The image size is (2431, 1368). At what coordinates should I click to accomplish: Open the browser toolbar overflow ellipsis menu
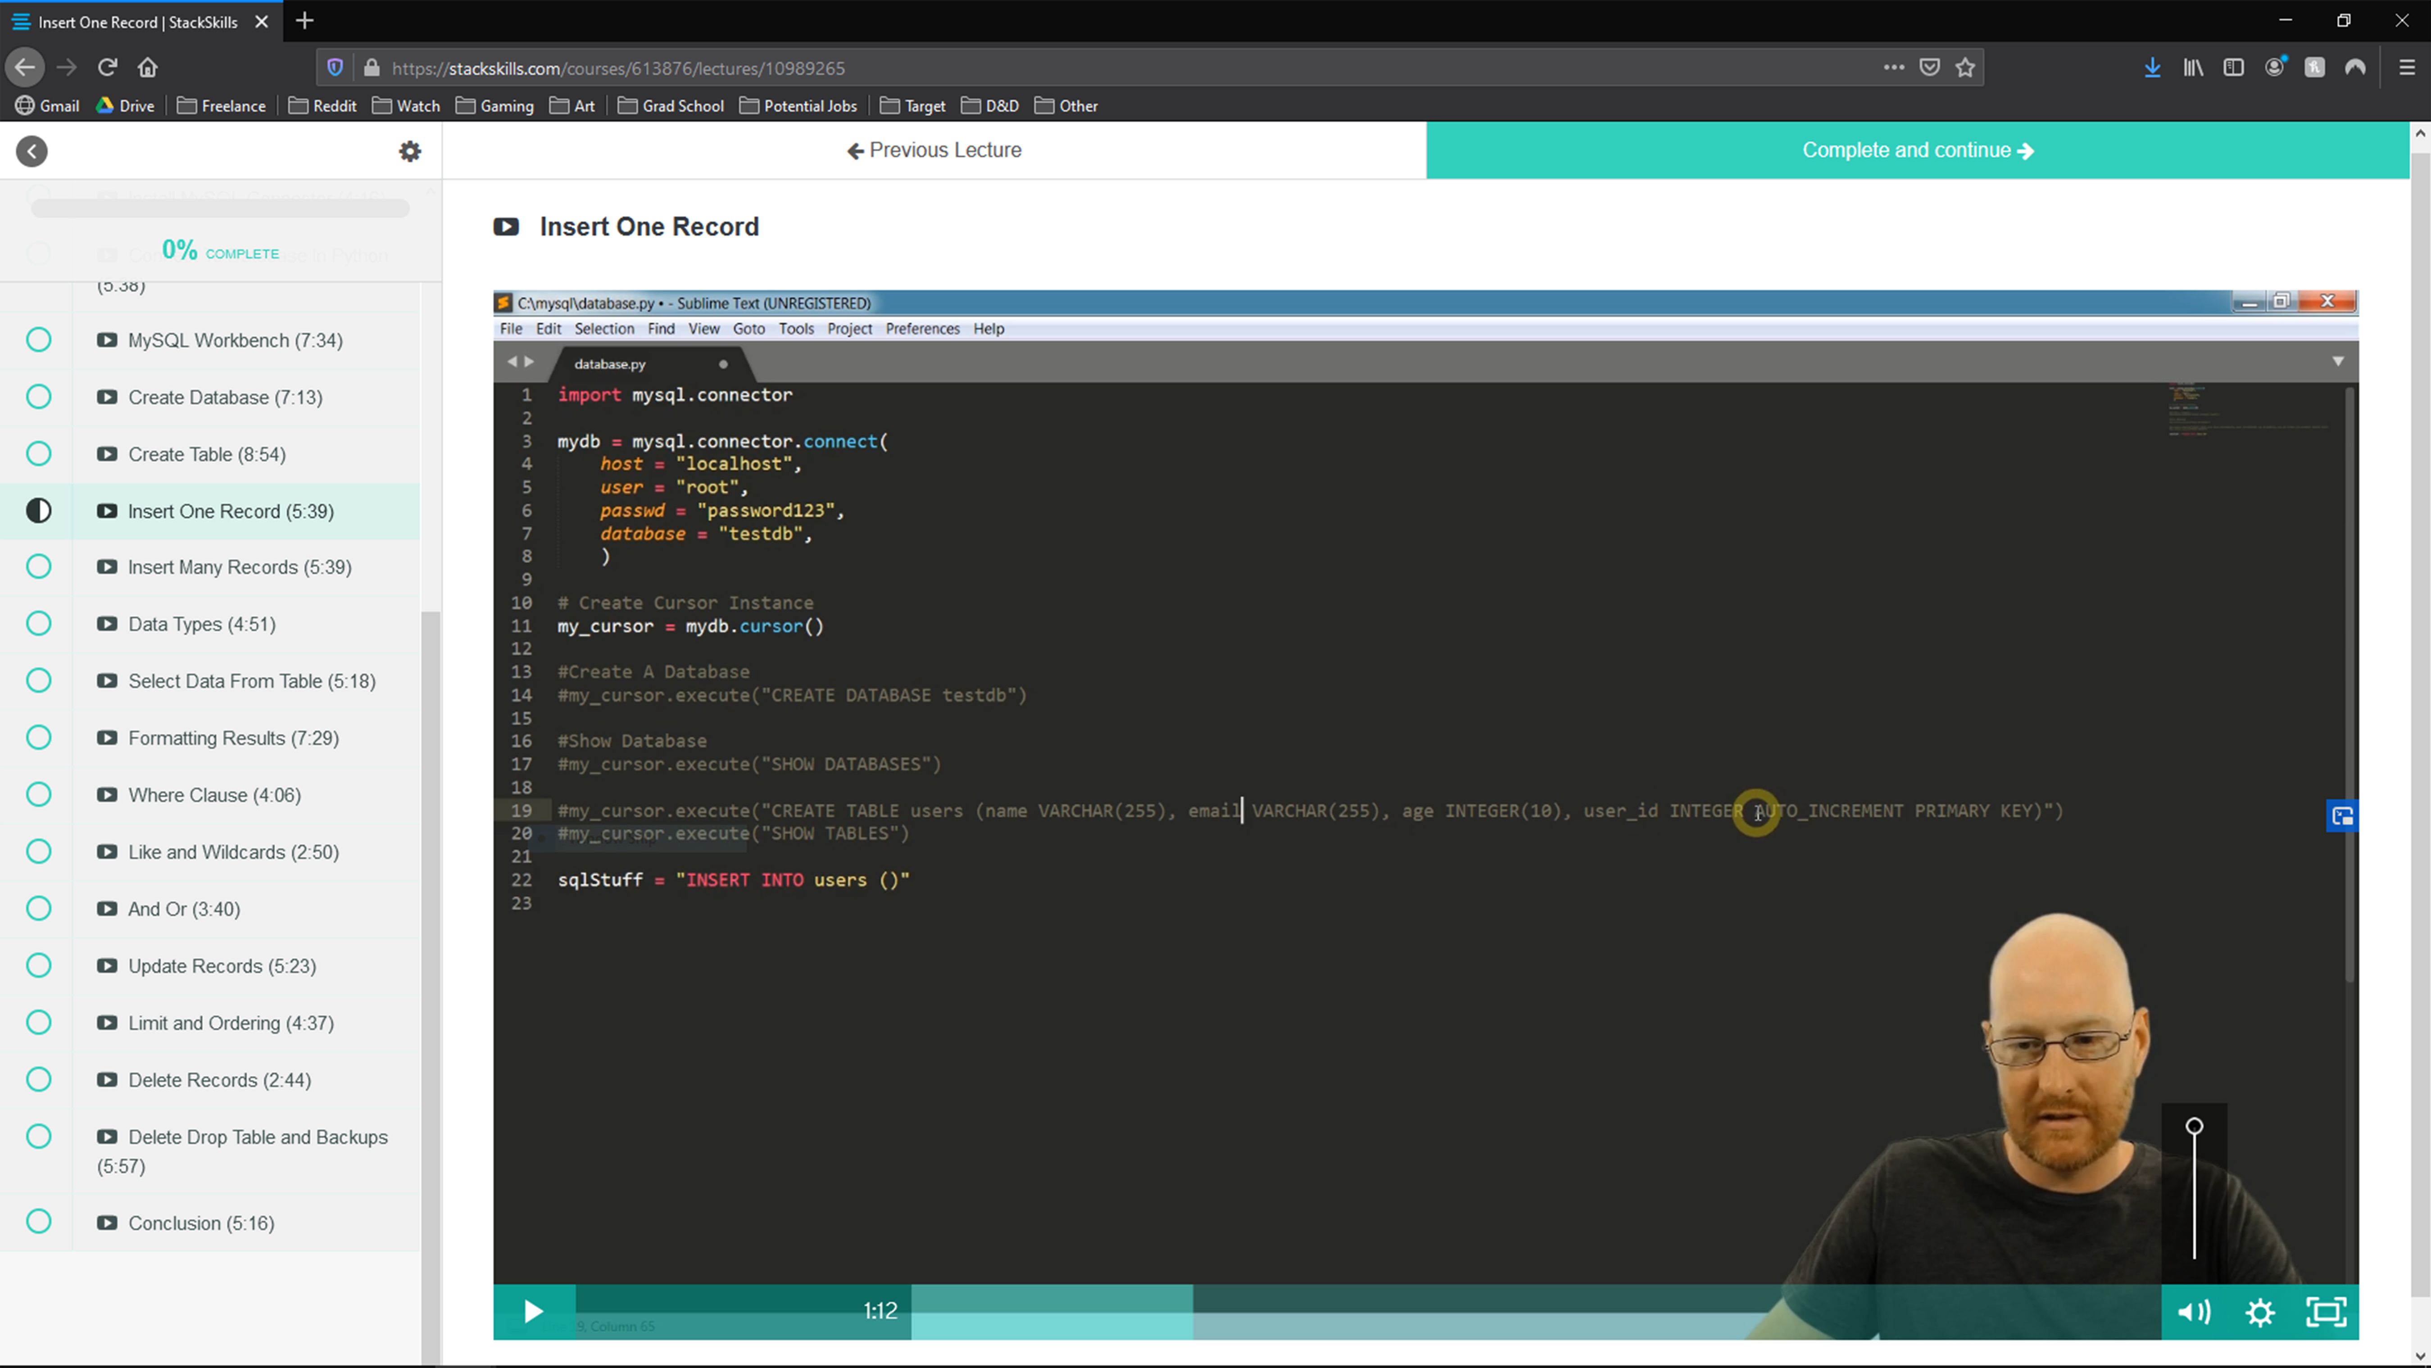[1893, 67]
